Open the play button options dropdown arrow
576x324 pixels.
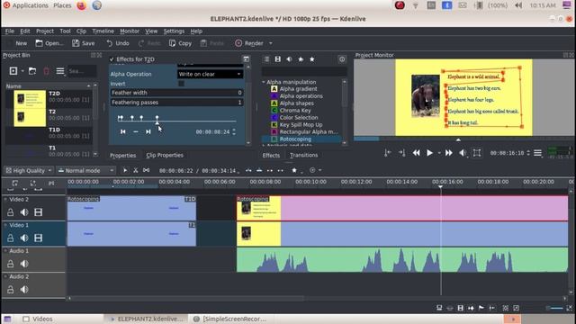[439, 153]
